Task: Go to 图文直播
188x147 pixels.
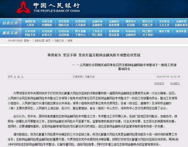Action: (x=80, y=31)
